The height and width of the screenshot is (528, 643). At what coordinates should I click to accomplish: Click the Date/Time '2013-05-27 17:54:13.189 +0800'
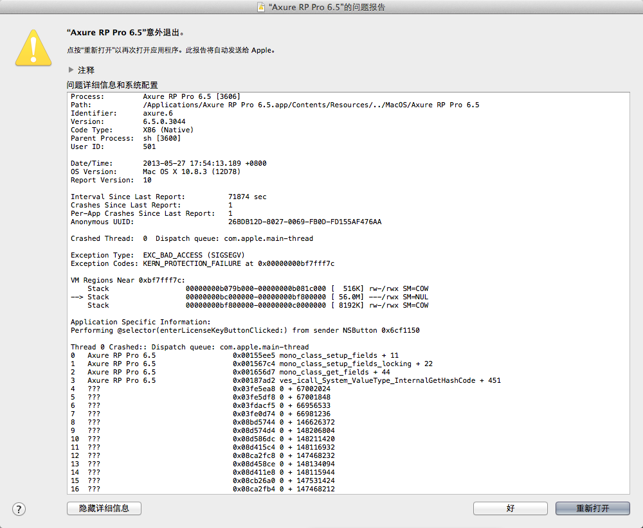click(x=204, y=163)
